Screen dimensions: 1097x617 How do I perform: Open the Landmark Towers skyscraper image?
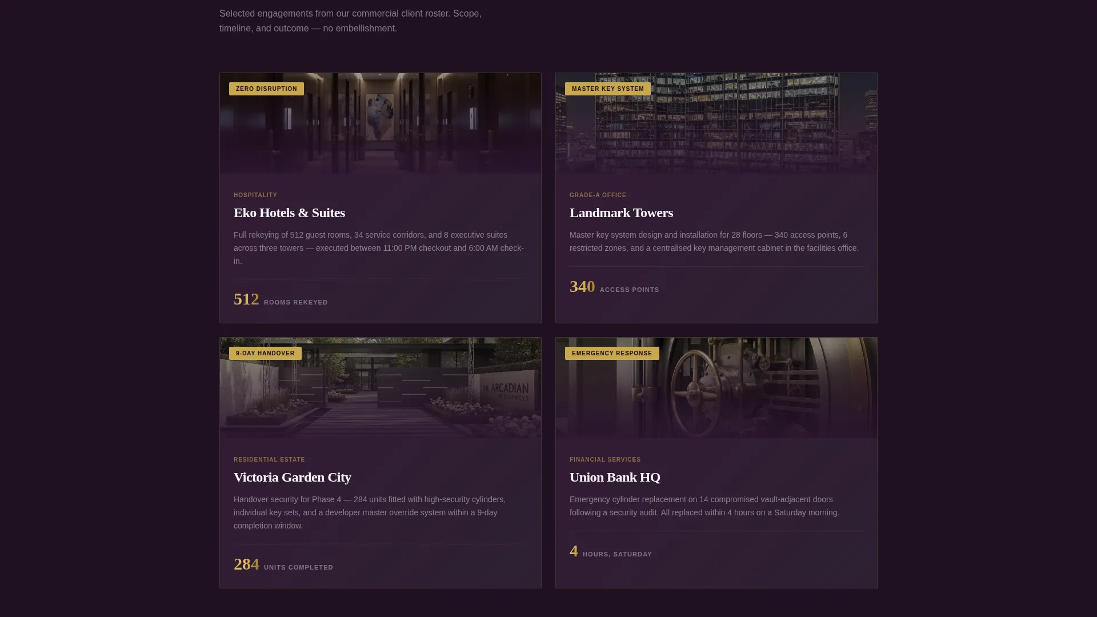point(716,123)
